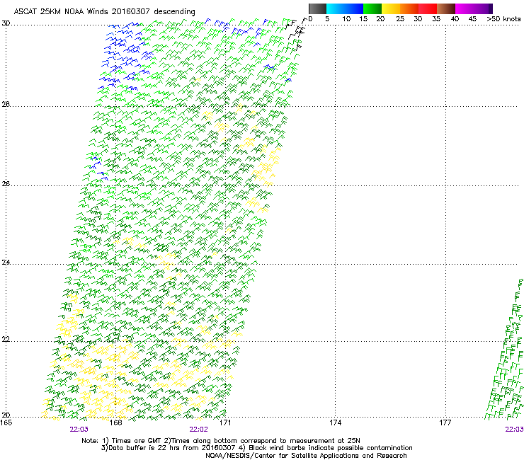524x460 pixels.
Task: Click the note line 'Times are GMT'
Action: [x=136, y=441]
